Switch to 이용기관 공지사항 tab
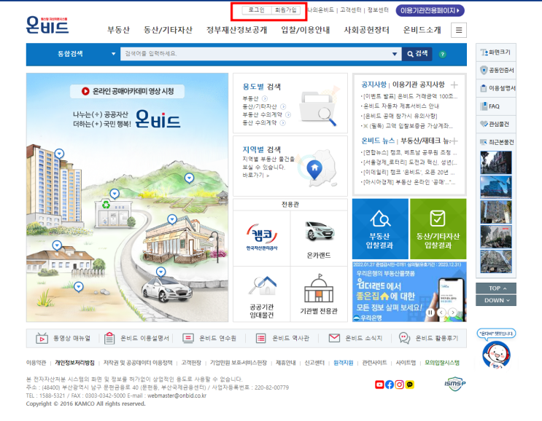 (x=418, y=84)
